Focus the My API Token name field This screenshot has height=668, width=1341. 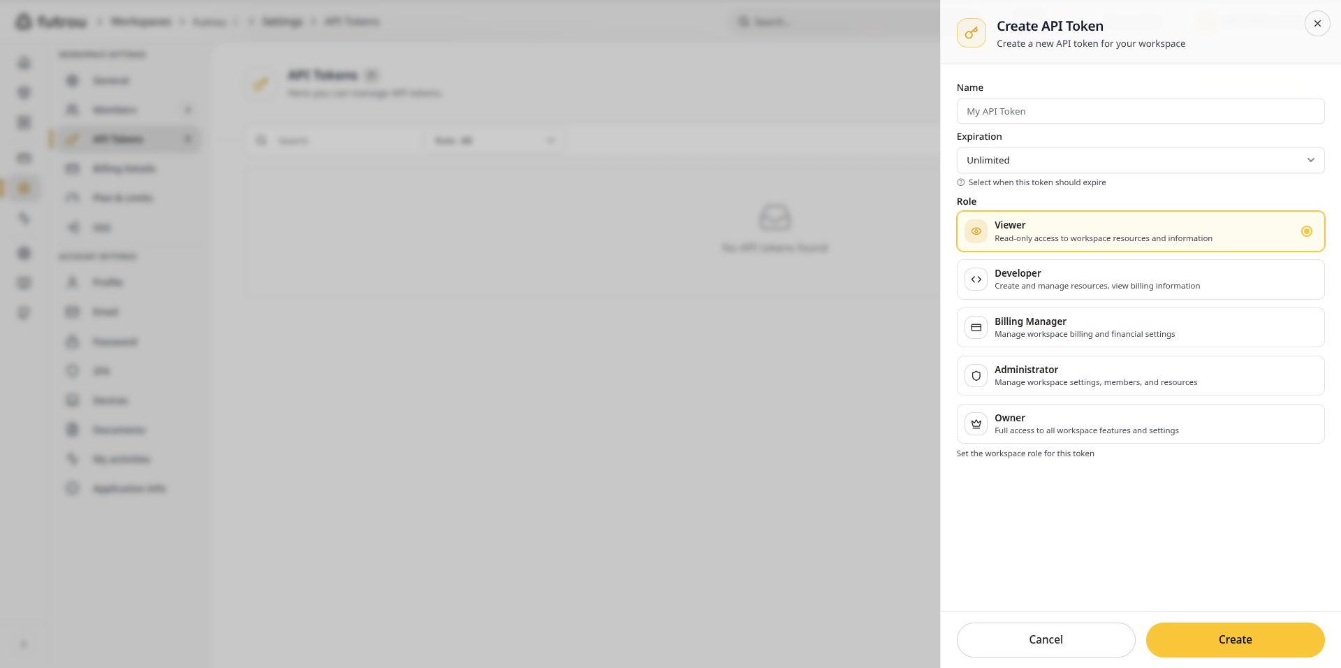(x=1140, y=111)
